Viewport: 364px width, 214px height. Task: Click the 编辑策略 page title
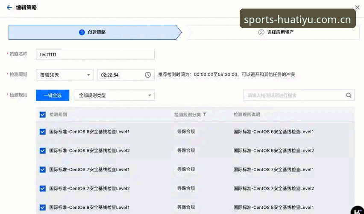click(x=26, y=7)
